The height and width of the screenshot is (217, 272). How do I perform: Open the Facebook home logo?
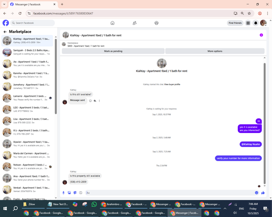pos(5,23)
